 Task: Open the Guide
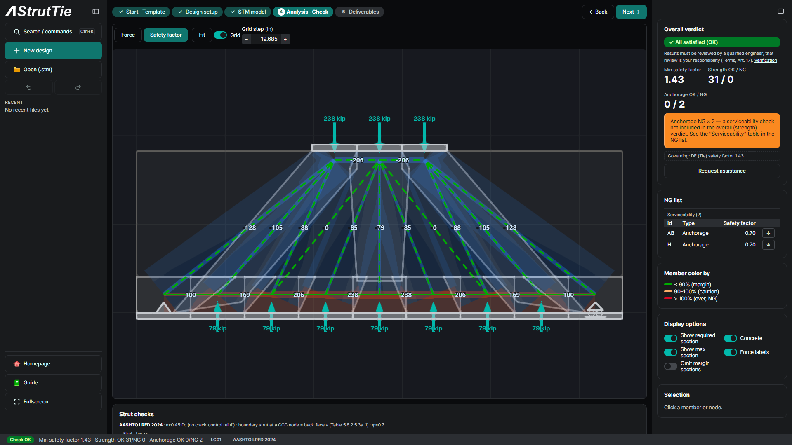click(x=53, y=383)
